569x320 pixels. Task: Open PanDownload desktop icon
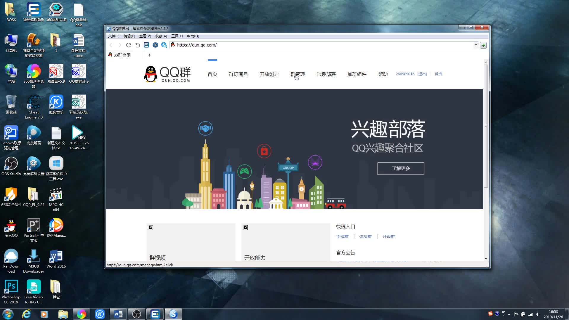click(11, 261)
